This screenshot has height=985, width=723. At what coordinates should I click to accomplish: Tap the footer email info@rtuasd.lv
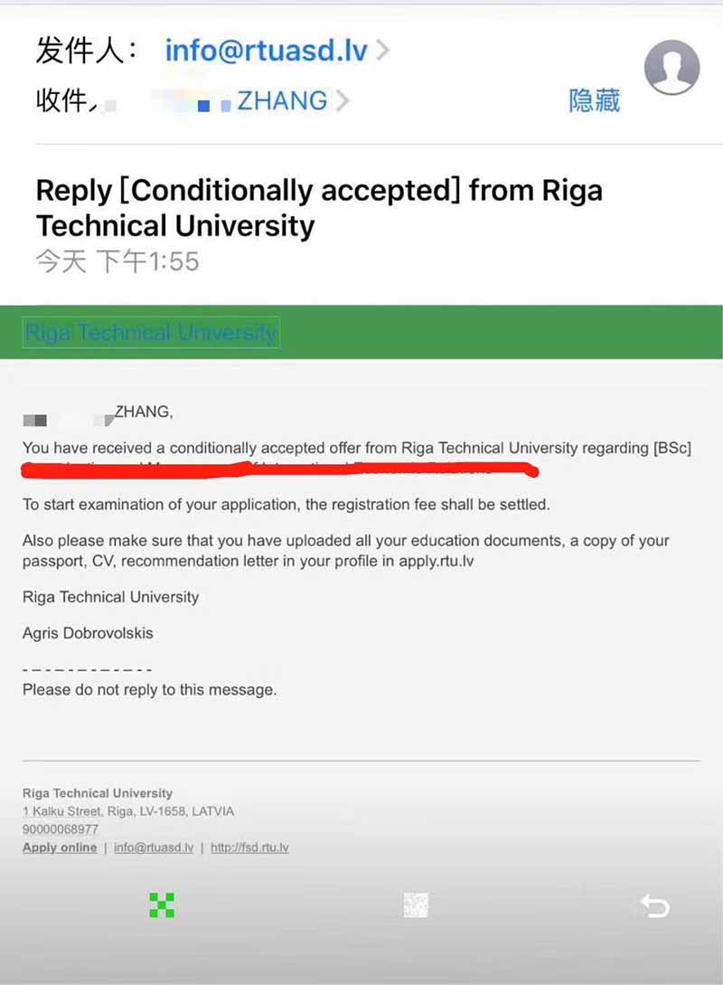point(154,848)
